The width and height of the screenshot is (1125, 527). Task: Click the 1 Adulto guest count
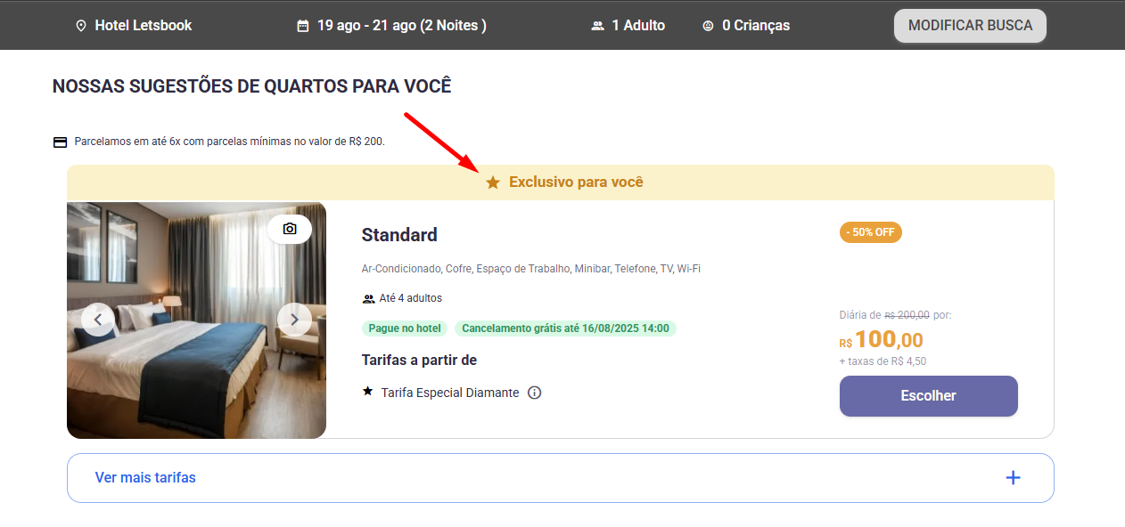638,26
